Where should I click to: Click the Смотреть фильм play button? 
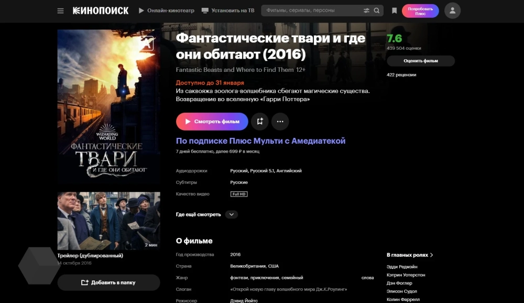(212, 122)
